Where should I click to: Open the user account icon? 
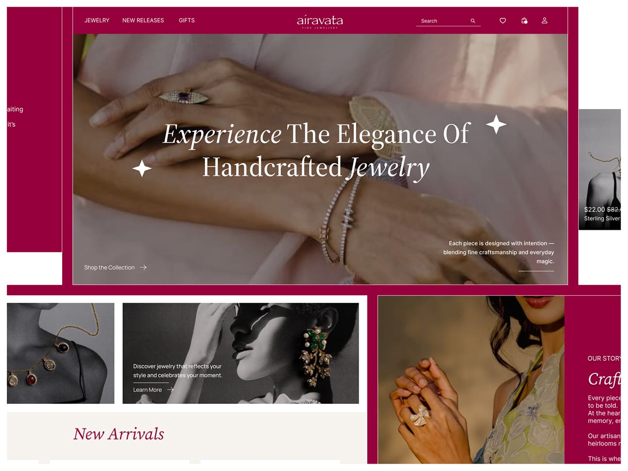[x=544, y=20]
